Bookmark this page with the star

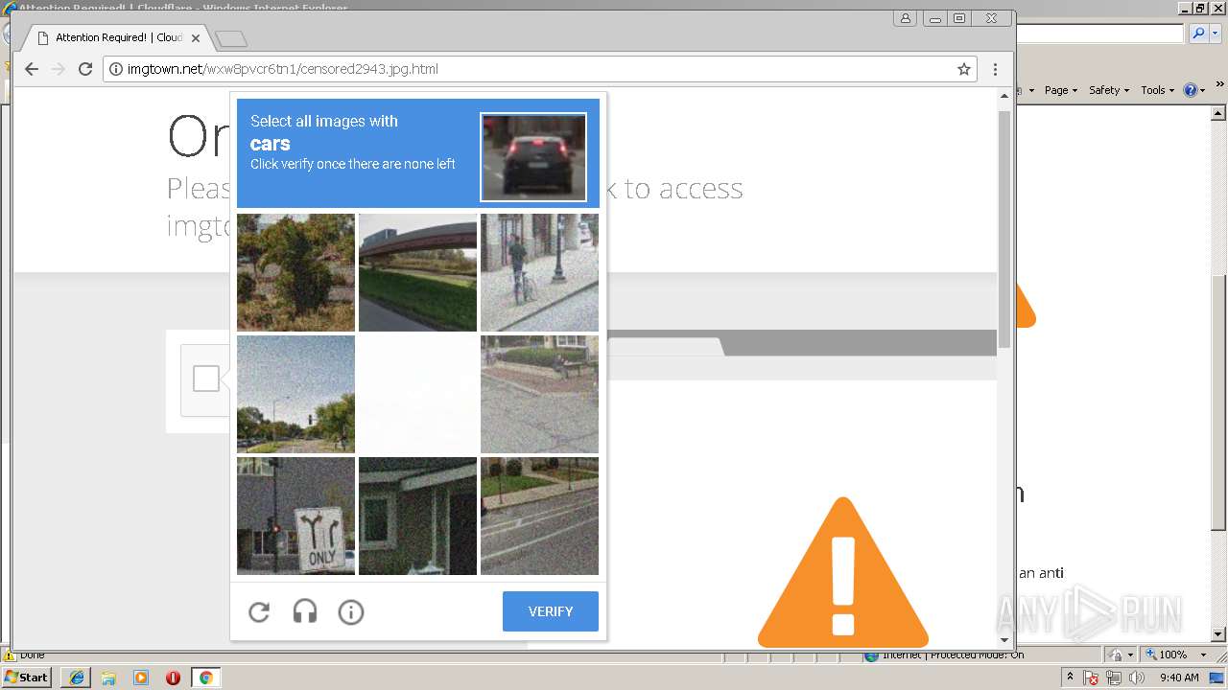click(964, 69)
